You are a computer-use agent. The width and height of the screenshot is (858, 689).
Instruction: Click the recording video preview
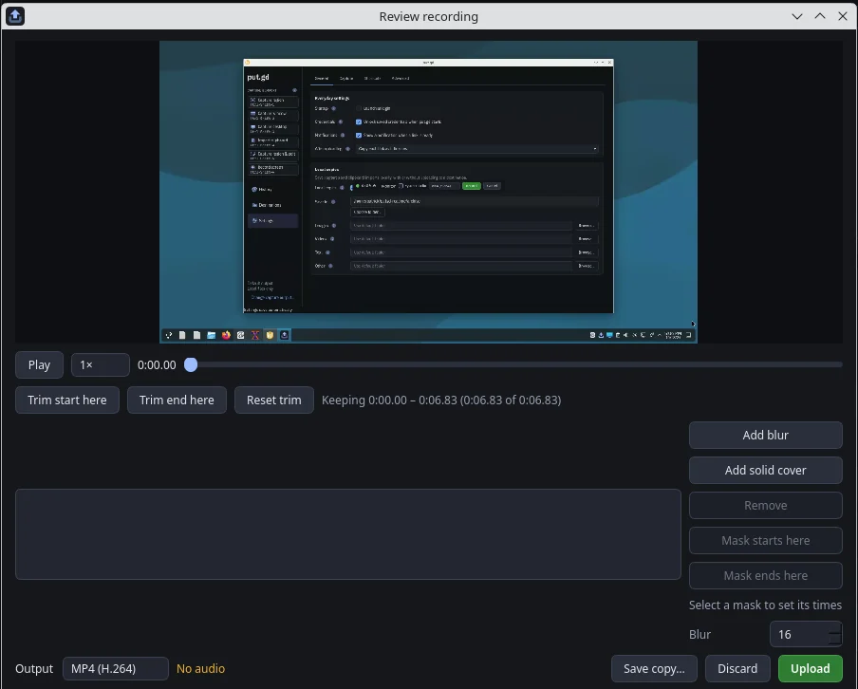428,192
